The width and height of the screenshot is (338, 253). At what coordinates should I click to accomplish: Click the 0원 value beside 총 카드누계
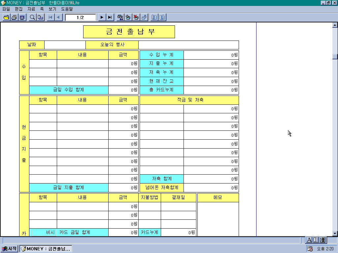211,90
